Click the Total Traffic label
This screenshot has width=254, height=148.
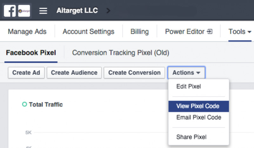pos(46,104)
